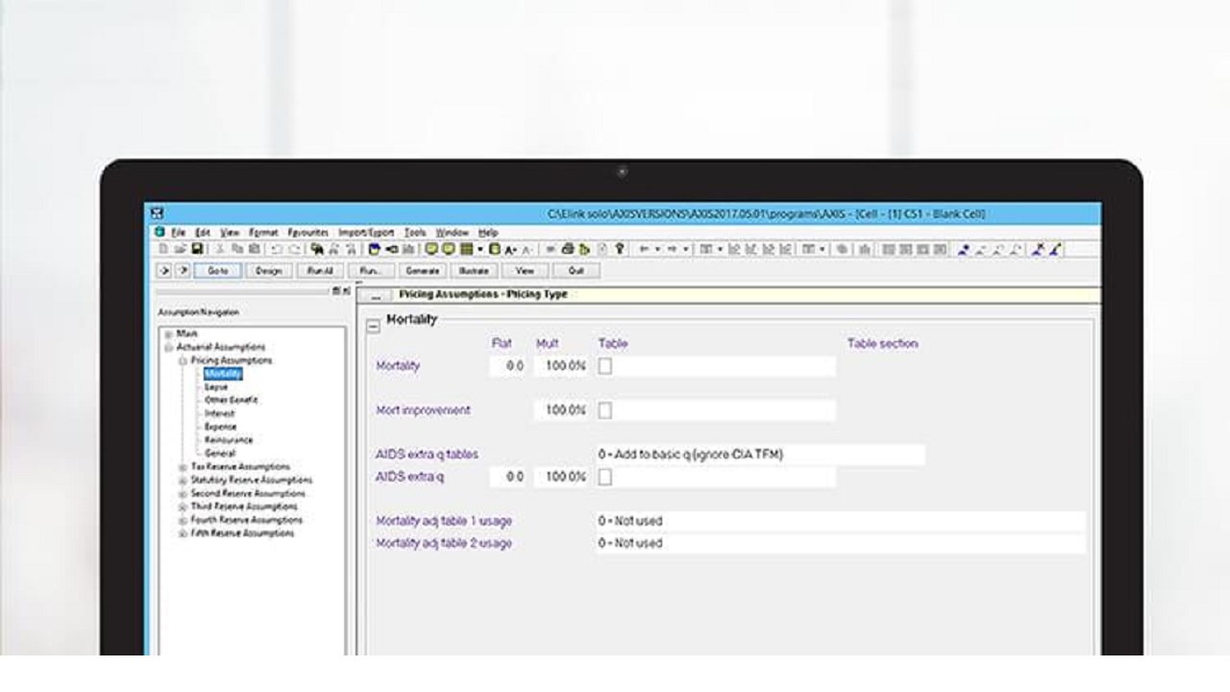This screenshot has width=1230, height=692.
Task: Click the Print toolbar icon
Action: tap(568, 250)
